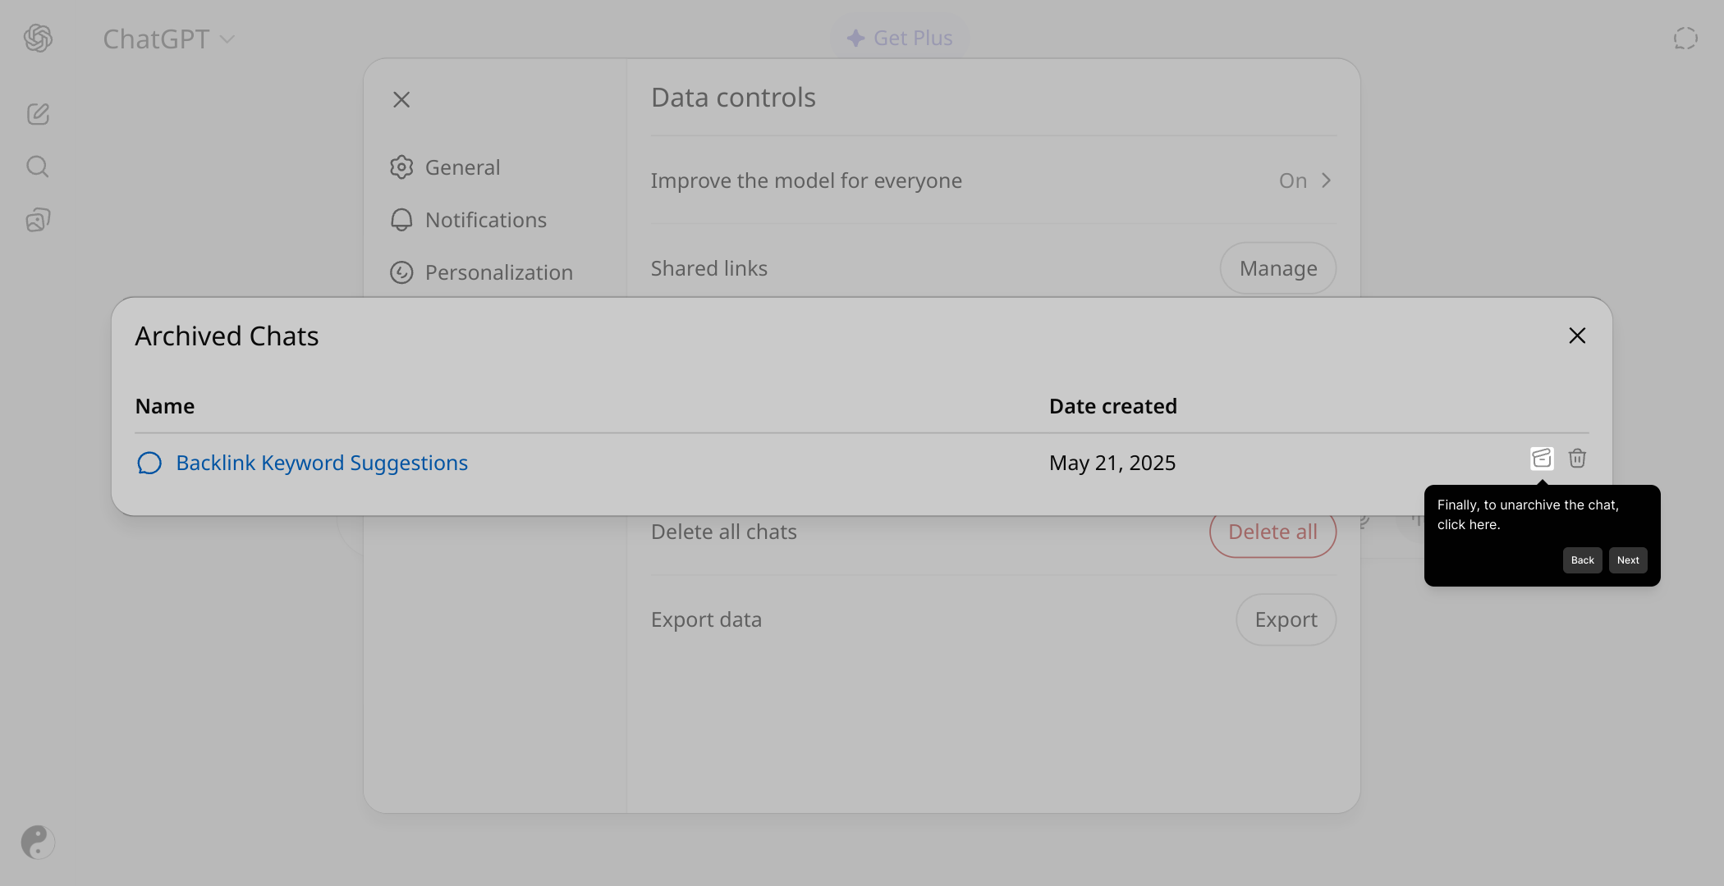Click the Date created column header
Screen dimensions: 1724x886
pyautogui.click(x=1113, y=406)
